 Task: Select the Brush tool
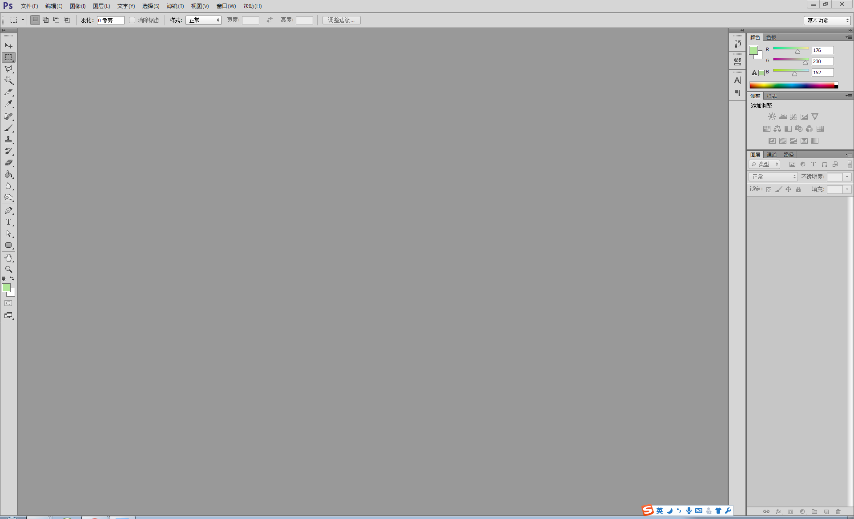click(x=8, y=128)
